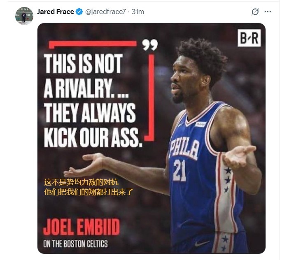Click the 31m post timestamp

pyautogui.click(x=138, y=12)
